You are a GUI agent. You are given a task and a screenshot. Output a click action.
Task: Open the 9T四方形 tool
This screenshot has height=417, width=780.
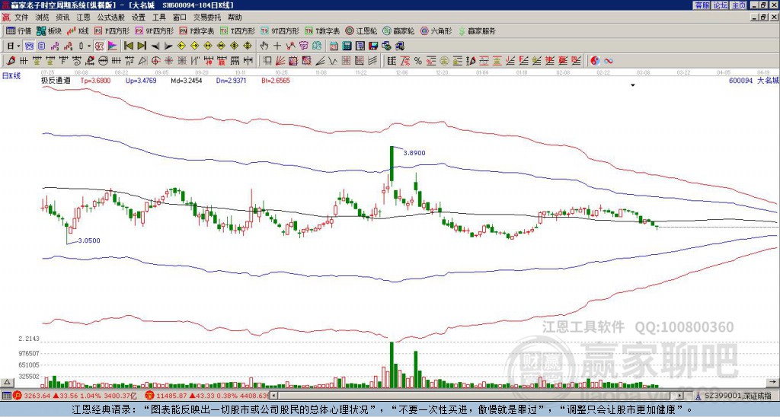tap(280, 30)
